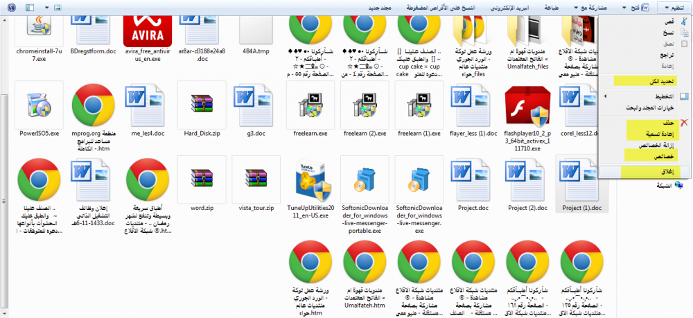Choose إعادة تسمية (Rename) from the menu
The width and height of the screenshot is (693, 318).
coord(648,133)
